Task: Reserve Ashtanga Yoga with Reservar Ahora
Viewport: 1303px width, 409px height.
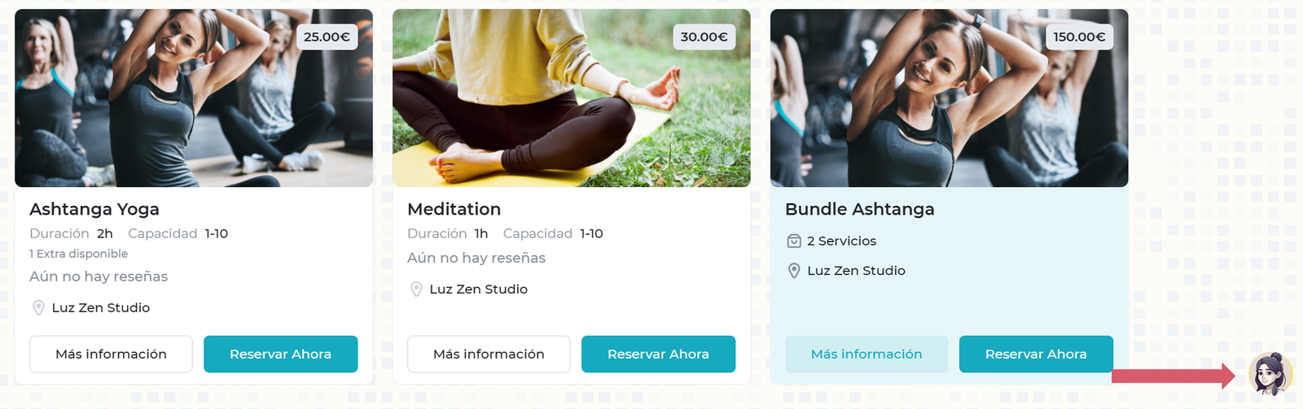Action: point(280,354)
